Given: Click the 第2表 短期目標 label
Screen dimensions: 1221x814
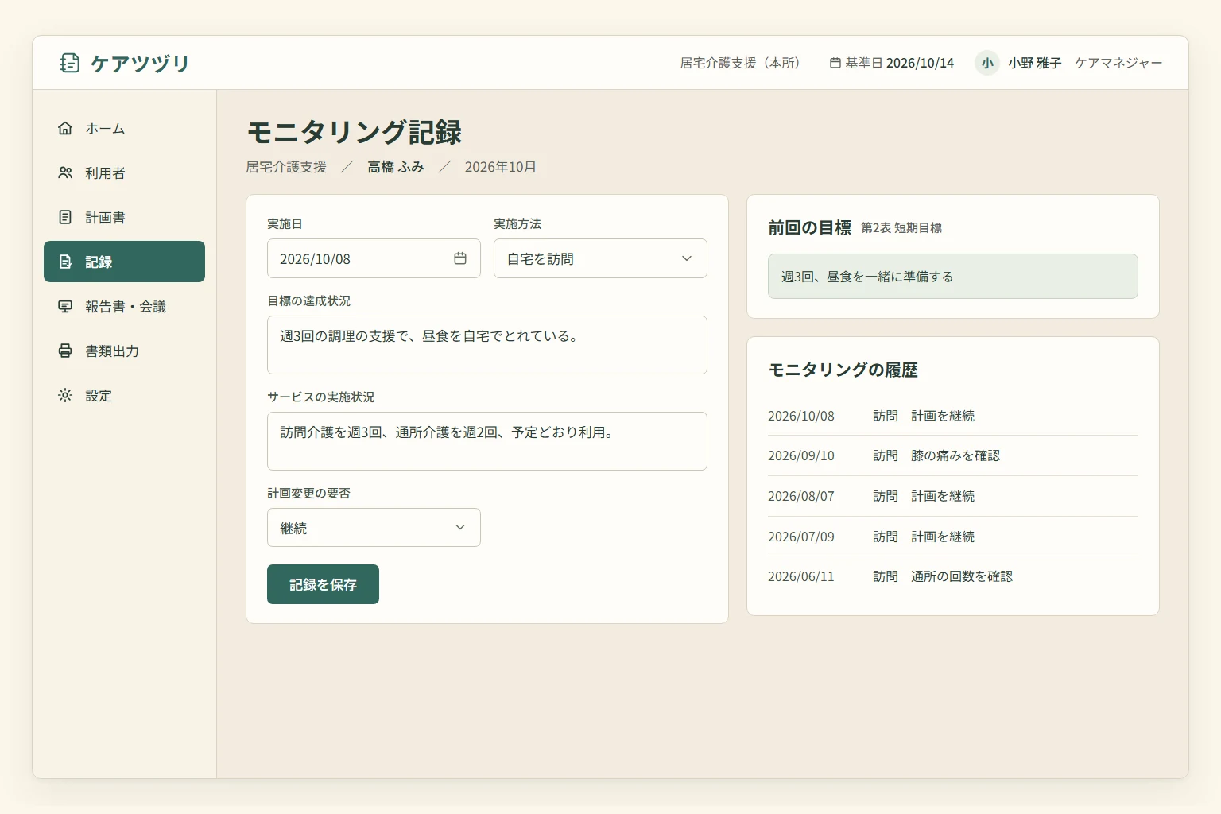Looking at the screenshot, I should click(x=901, y=228).
